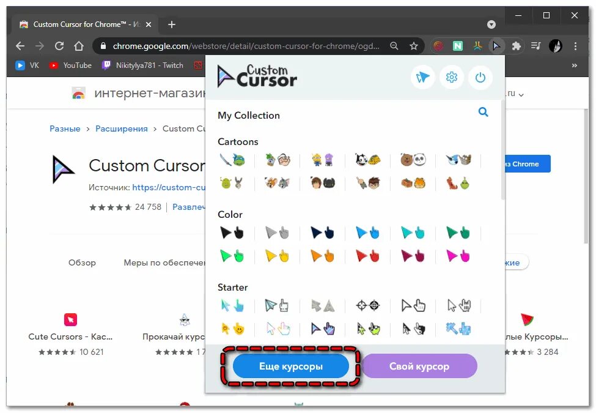The image size is (596, 413).
Task: Click the address bar URL
Action: [x=246, y=46]
